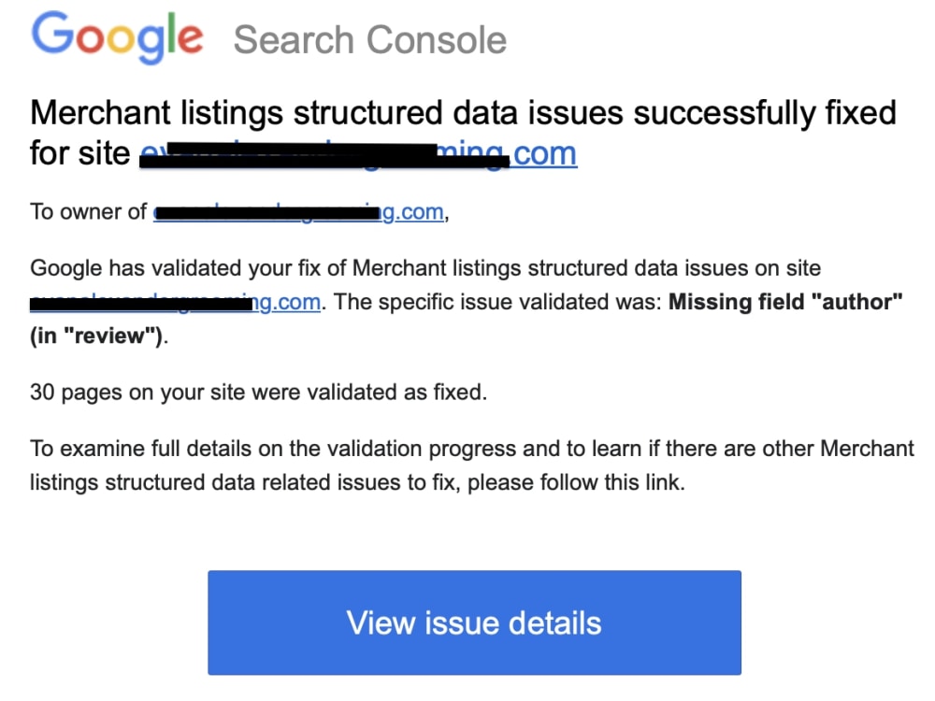This screenshot has height=701, width=935.
Task: Open the site link after "To owner of"
Action: pyautogui.click(x=299, y=211)
